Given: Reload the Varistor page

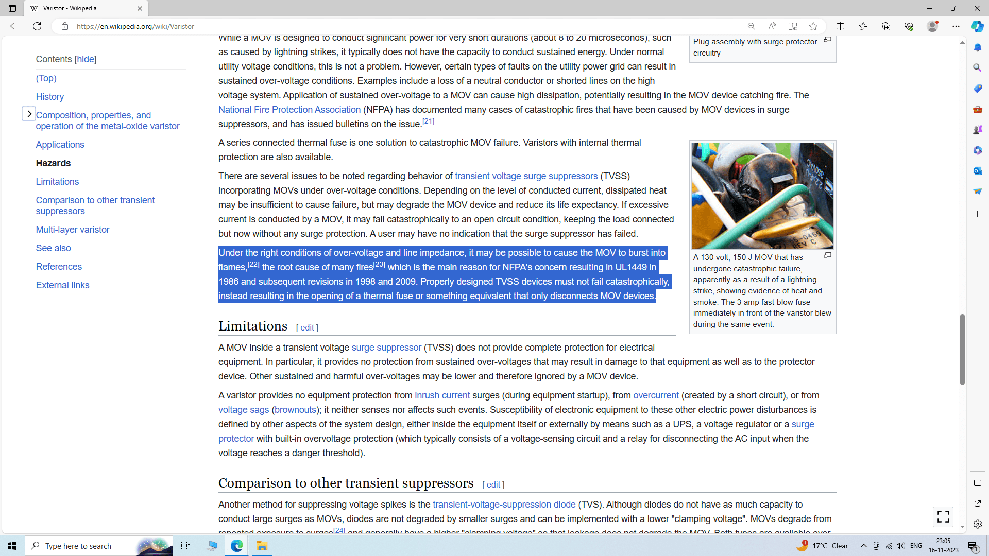Looking at the screenshot, I should (37, 26).
